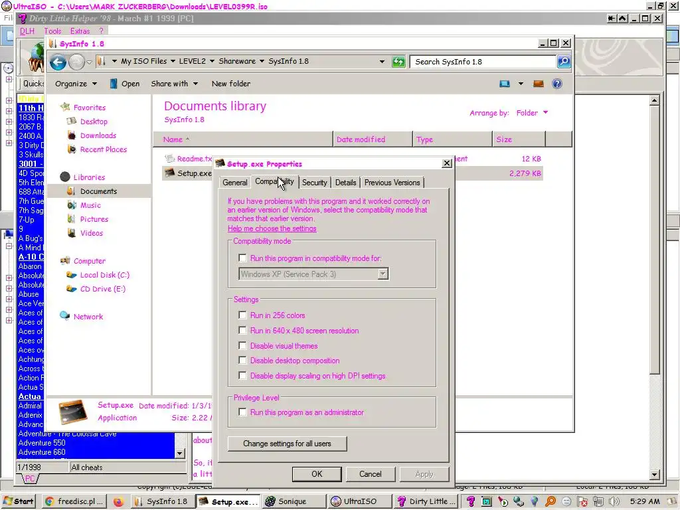Select Videos library
Viewport: 680px width, 510px height.
(x=92, y=233)
